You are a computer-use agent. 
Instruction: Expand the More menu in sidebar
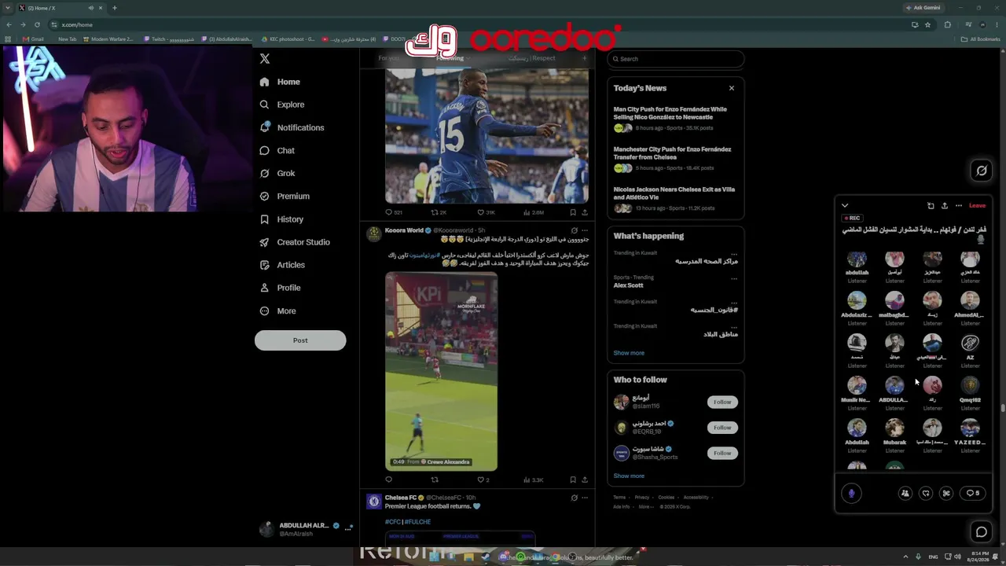[x=277, y=311]
